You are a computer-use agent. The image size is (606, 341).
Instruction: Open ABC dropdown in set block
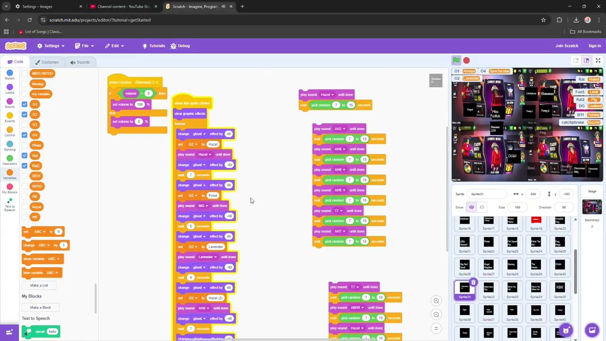point(40,232)
